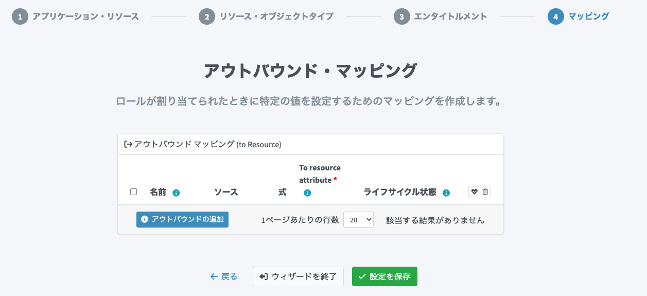
Task: Click アウトバウンドの追加 button
Action: pos(182,219)
